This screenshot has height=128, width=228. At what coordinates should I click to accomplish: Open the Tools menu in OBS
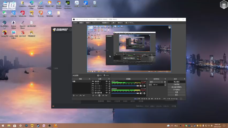click(113, 22)
